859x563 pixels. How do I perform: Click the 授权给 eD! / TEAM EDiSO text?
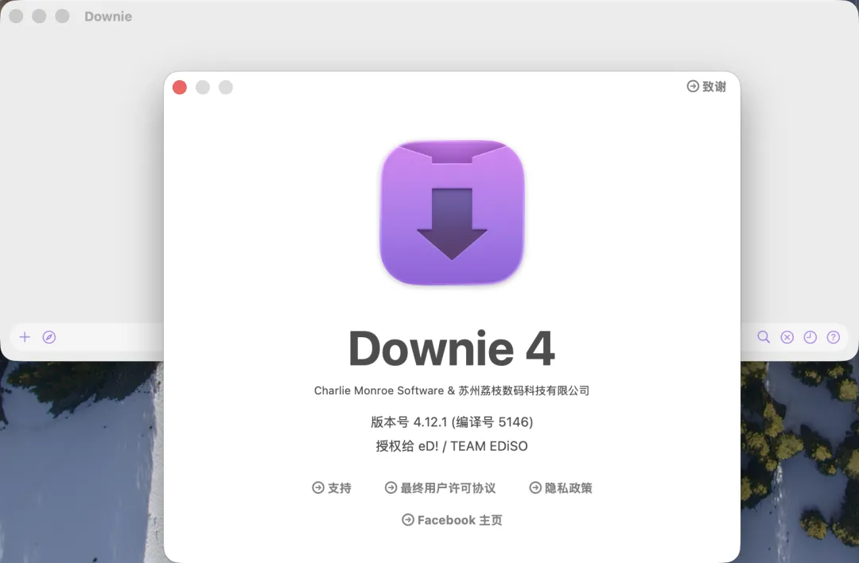(x=452, y=446)
